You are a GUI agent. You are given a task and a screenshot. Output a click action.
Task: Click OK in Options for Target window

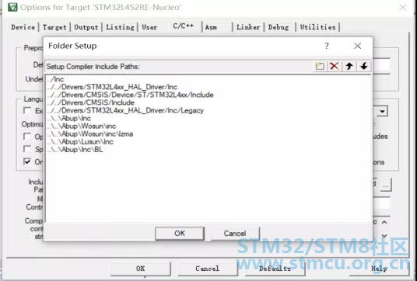tap(140, 269)
